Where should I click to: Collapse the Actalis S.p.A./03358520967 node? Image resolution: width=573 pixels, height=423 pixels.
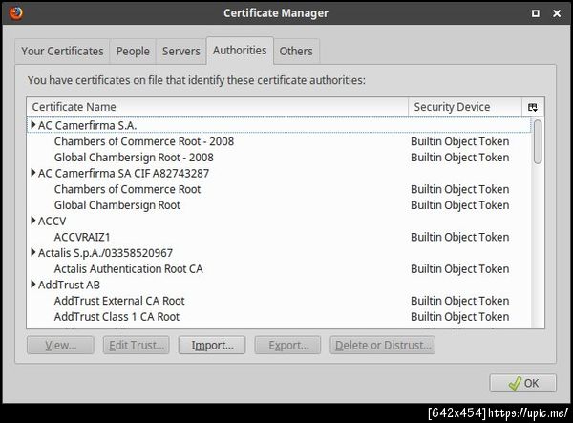[x=33, y=253]
